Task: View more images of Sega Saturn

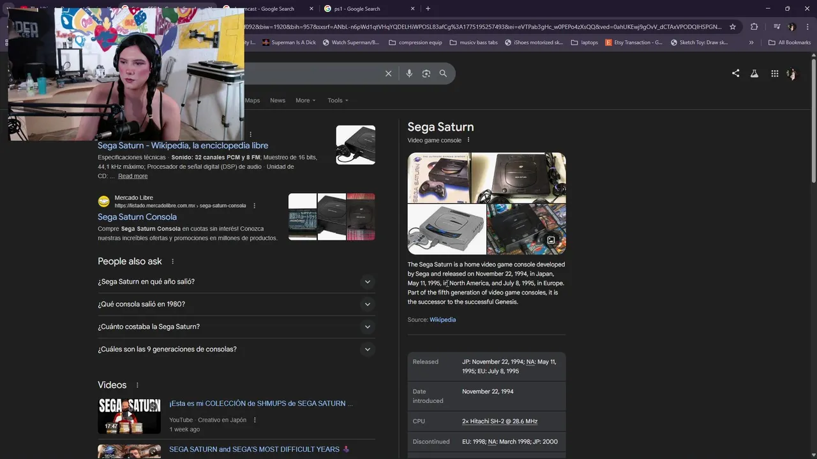Action: click(551, 240)
